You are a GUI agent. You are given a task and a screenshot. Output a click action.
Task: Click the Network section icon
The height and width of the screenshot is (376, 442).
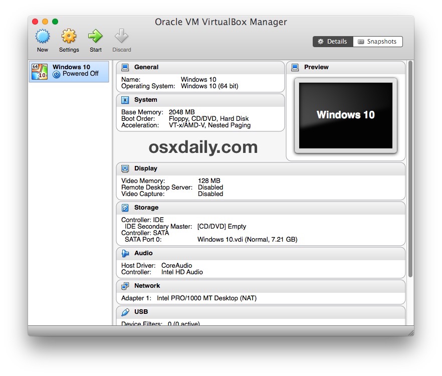coord(126,286)
